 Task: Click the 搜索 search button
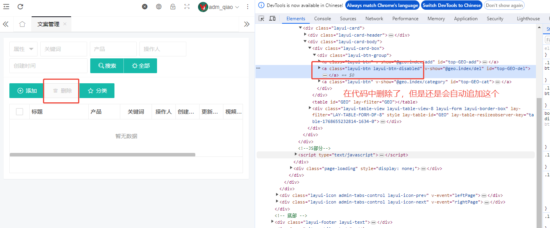107,66
